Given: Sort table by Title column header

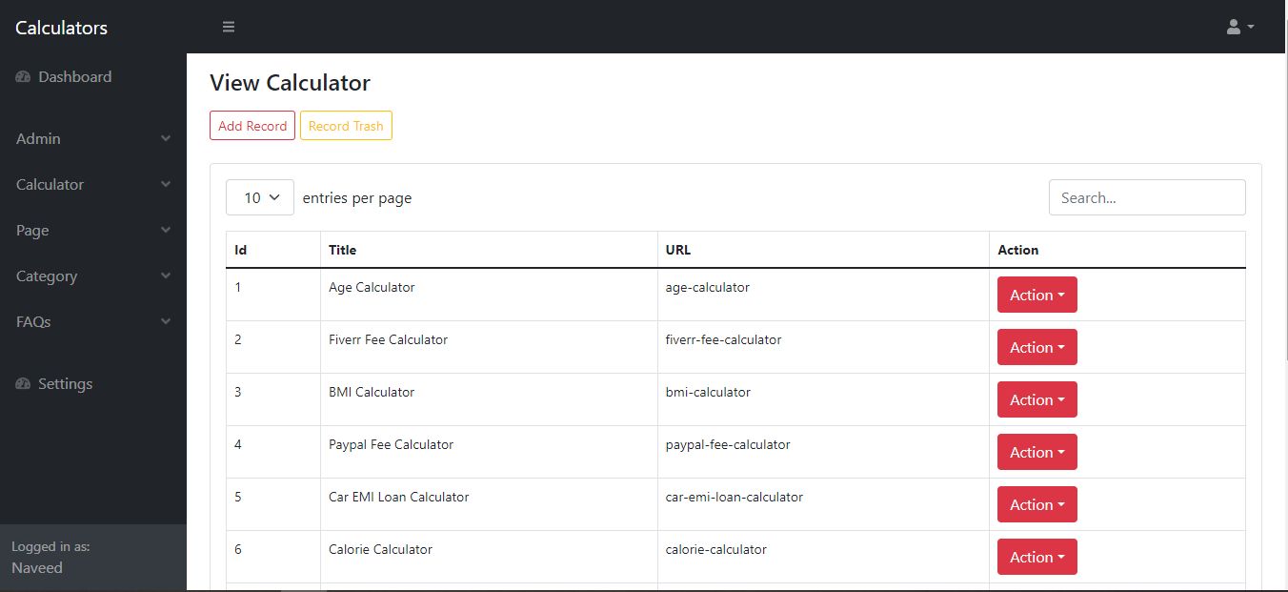Looking at the screenshot, I should click(x=343, y=250).
